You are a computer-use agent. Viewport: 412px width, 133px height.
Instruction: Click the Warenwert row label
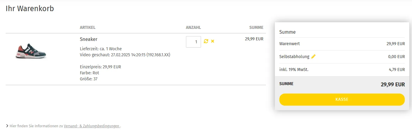pyautogui.click(x=290, y=44)
